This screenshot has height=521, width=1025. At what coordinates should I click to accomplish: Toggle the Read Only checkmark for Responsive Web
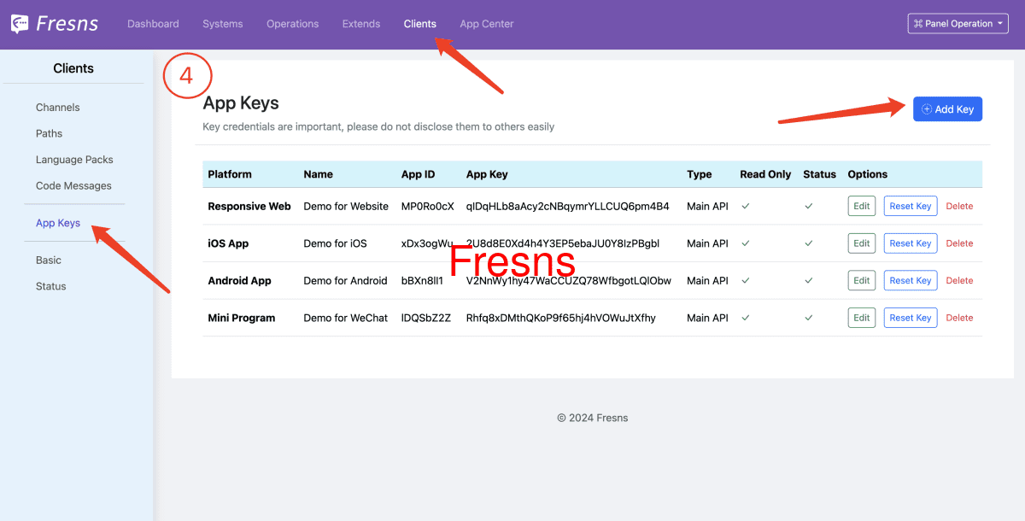click(745, 206)
